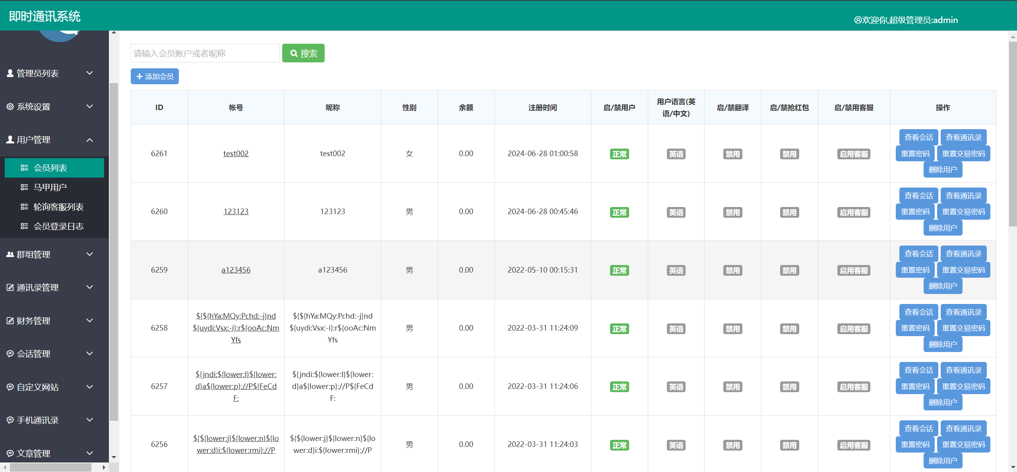This screenshot has width=1017, height=472.
Task: Click the chat bubble icon beside 会话管理
Action: pos(10,354)
